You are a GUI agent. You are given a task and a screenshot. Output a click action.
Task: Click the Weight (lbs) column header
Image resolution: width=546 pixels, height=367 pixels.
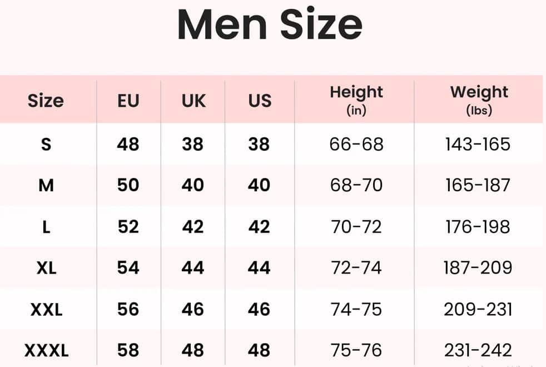pos(479,100)
